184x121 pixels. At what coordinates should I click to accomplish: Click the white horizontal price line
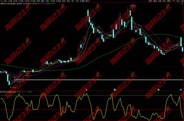coord(99,80)
